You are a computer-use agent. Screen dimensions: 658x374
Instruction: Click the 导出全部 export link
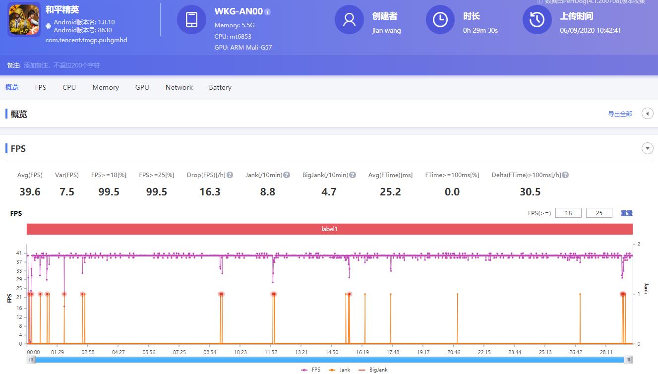pyautogui.click(x=620, y=114)
